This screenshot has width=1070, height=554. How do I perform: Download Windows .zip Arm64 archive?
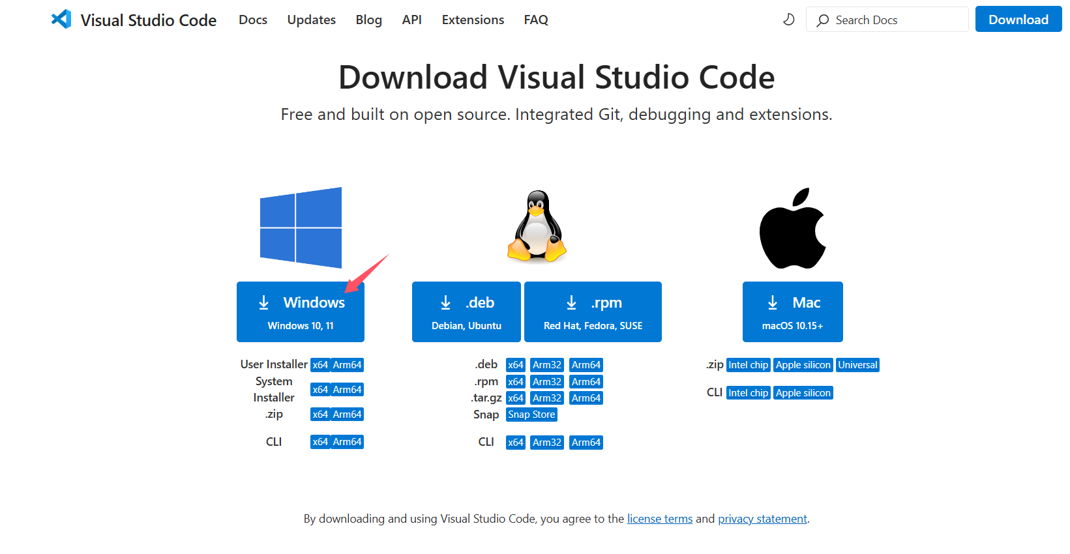(x=347, y=415)
